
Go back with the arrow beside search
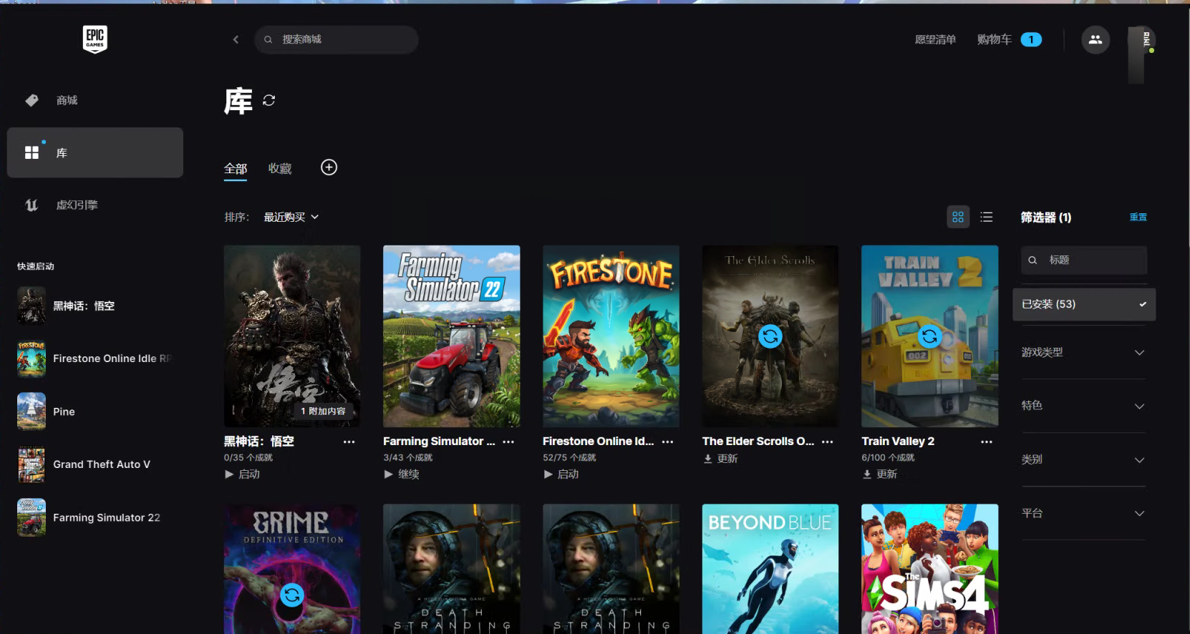(x=236, y=39)
